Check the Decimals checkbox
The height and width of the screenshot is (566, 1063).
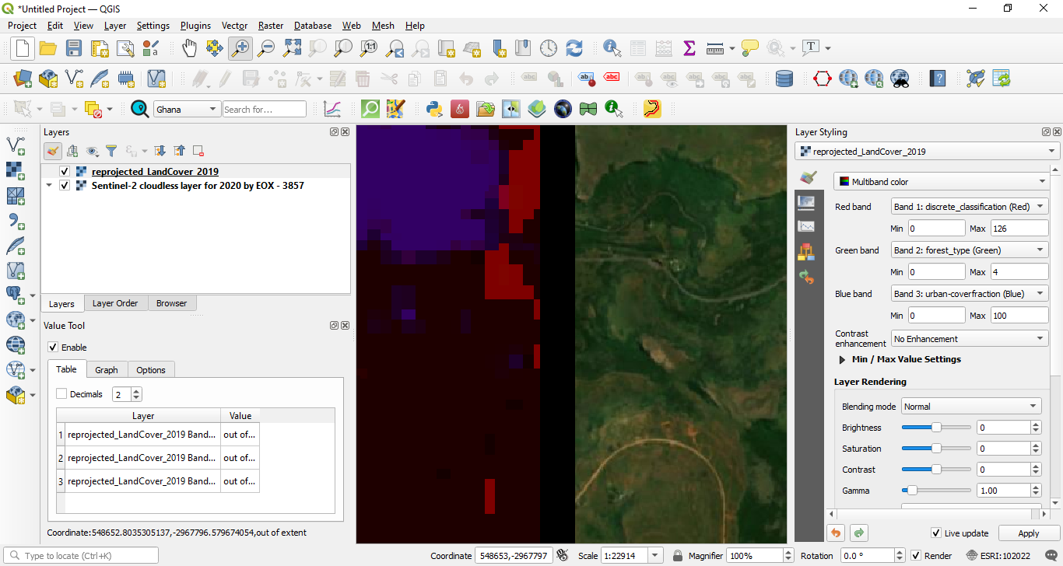pyautogui.click(x=61, y=394)
